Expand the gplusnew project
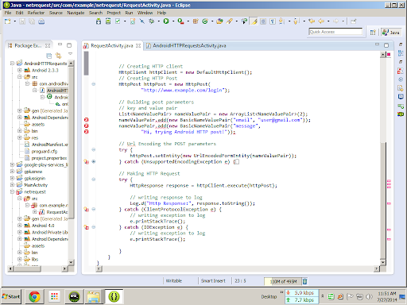The height and width of the screenshot is (305, 407). (x=12, y=172)
